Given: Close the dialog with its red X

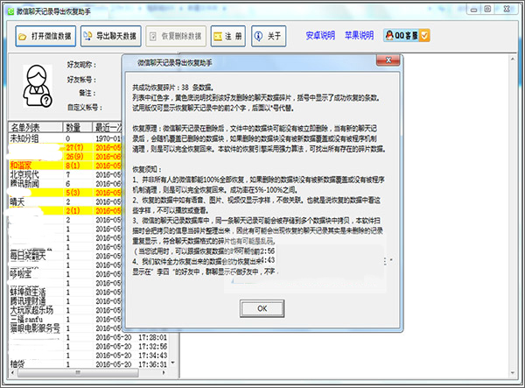Looking at the screenshot, I should 388,60.
